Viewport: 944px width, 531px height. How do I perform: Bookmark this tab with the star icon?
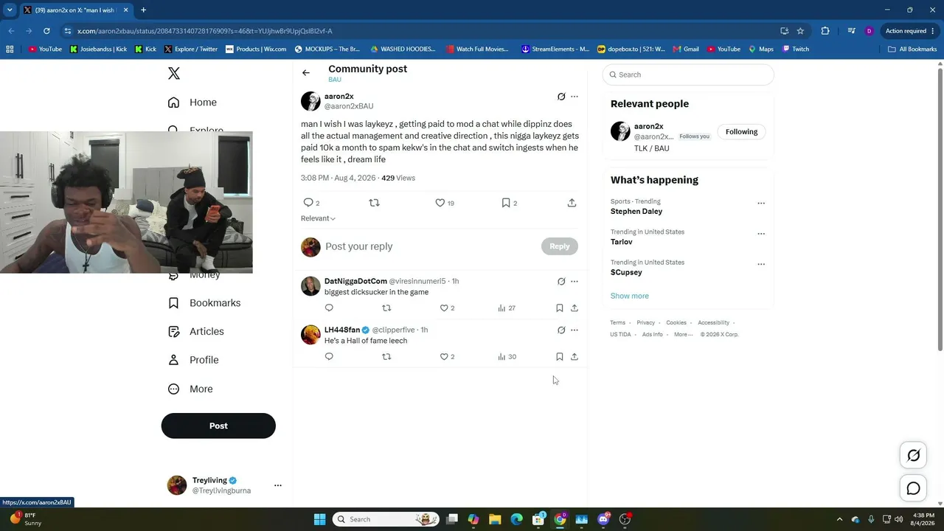[x=800, y=31]
